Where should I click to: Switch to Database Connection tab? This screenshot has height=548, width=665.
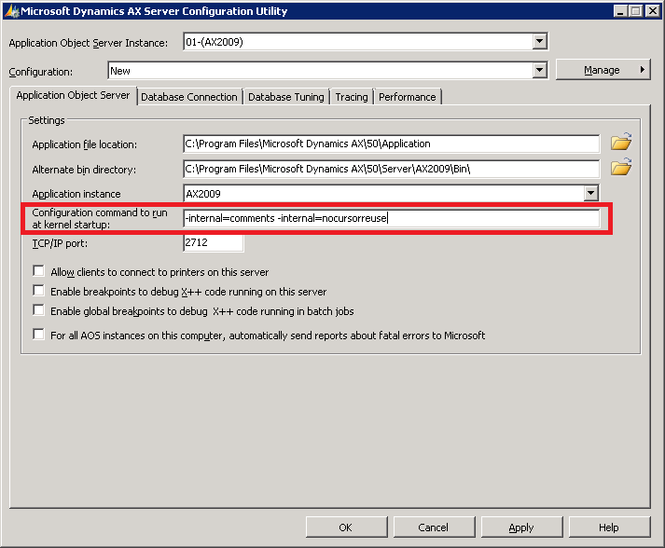click(189, 97)
